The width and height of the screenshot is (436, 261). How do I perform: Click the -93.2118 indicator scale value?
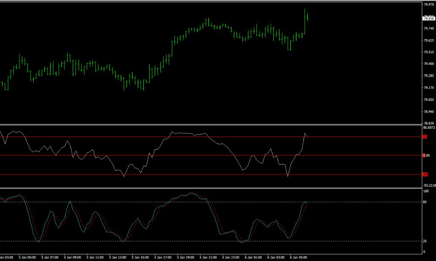[x=429, y=185]
